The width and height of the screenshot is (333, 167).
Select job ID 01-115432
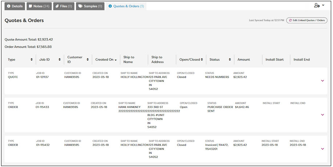coord(43,145)
